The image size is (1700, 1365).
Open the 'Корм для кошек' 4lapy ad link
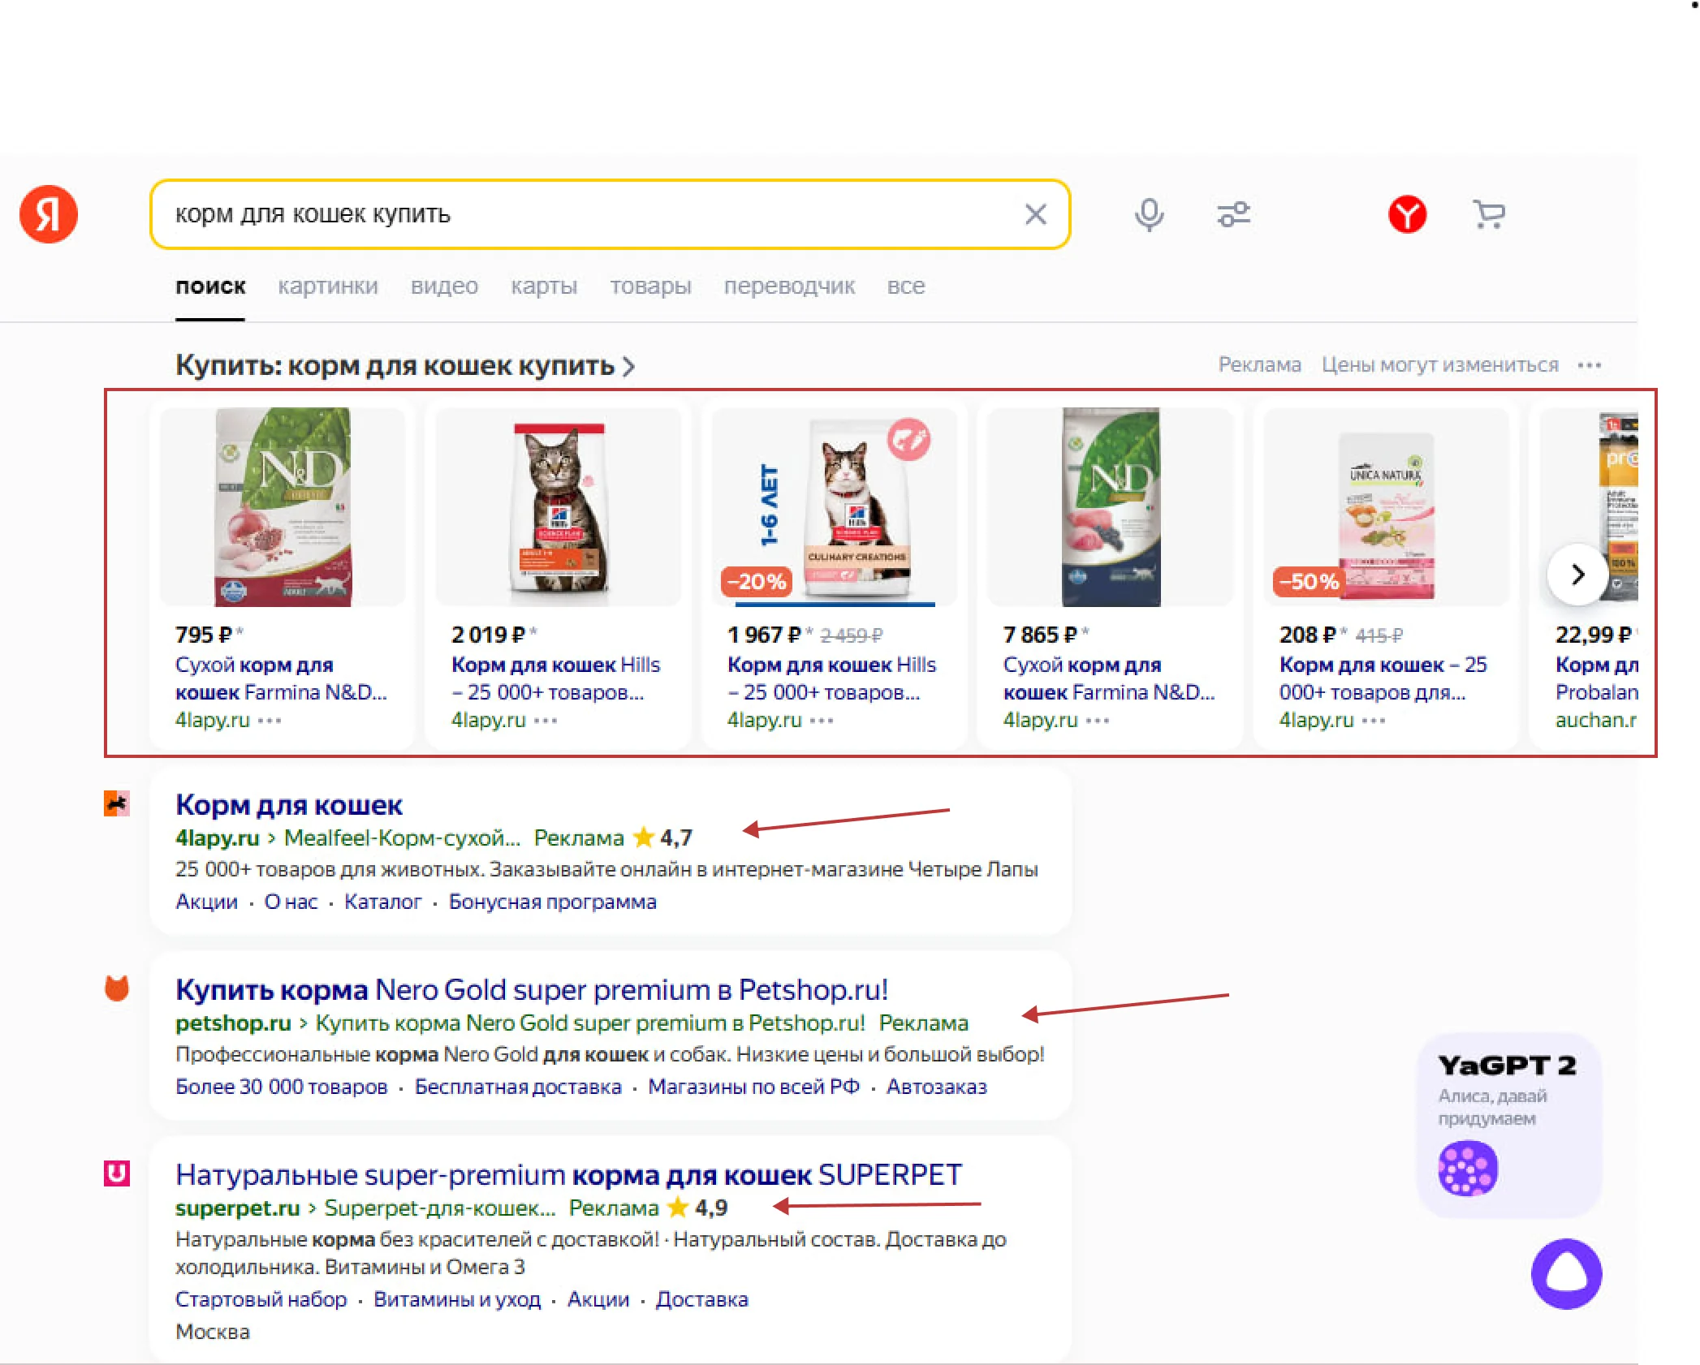pyautogui.click(x=289, y=805)
